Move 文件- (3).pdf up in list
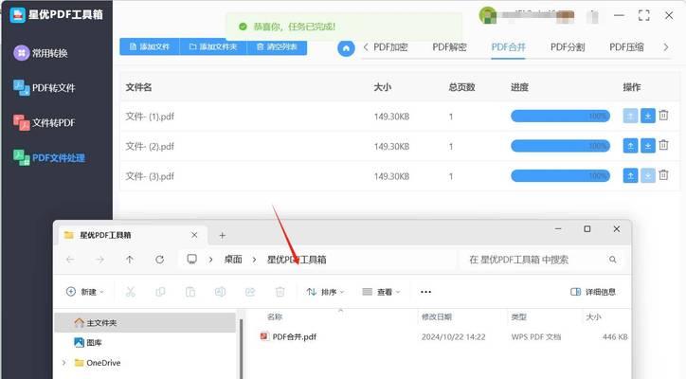This screenshot has width=686, height=379. 630,175
